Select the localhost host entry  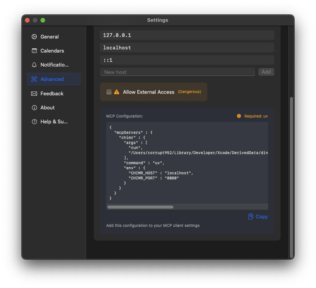click(x=187, y=47)
